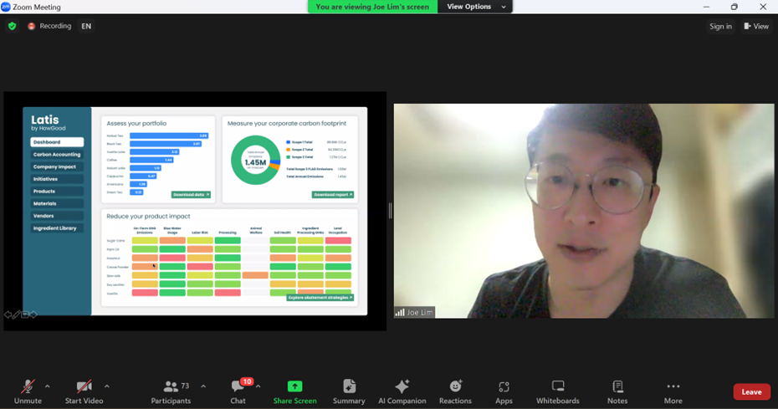Click the Sign in button
The height and width of the screenshot is (409, 778).
click(x=720, y=26)
